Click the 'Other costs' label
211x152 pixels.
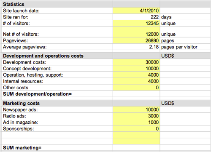point(16,88)
